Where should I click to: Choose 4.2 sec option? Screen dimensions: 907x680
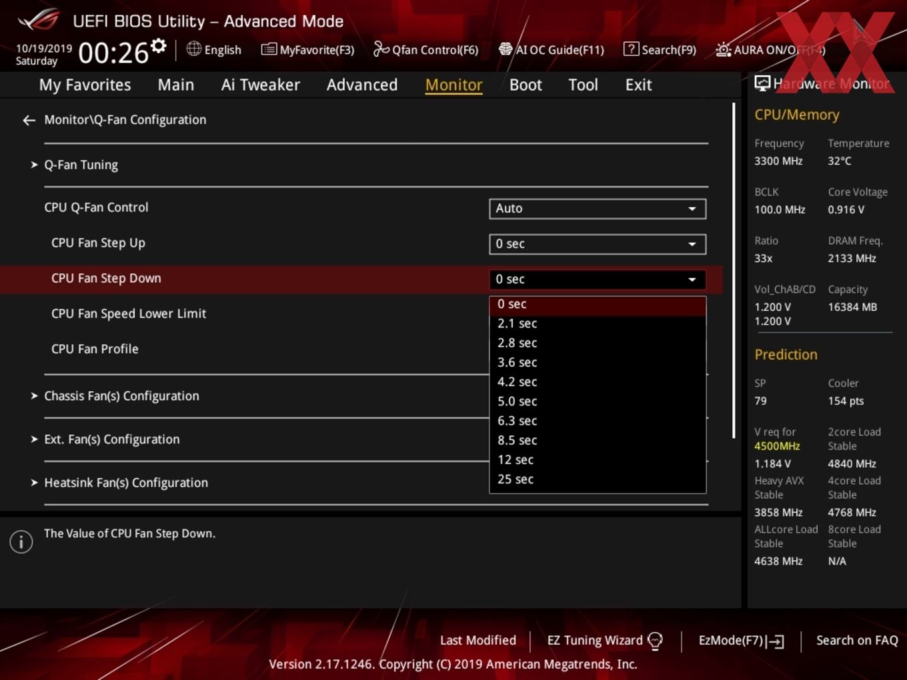pos(598,382)
